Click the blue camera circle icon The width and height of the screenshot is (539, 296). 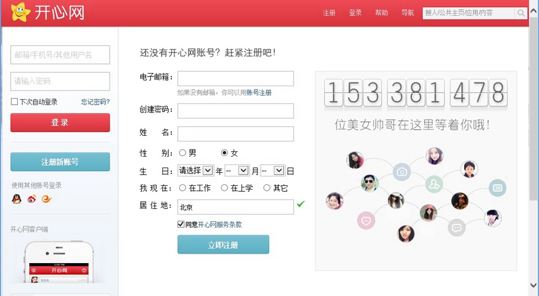pos(402,173)
